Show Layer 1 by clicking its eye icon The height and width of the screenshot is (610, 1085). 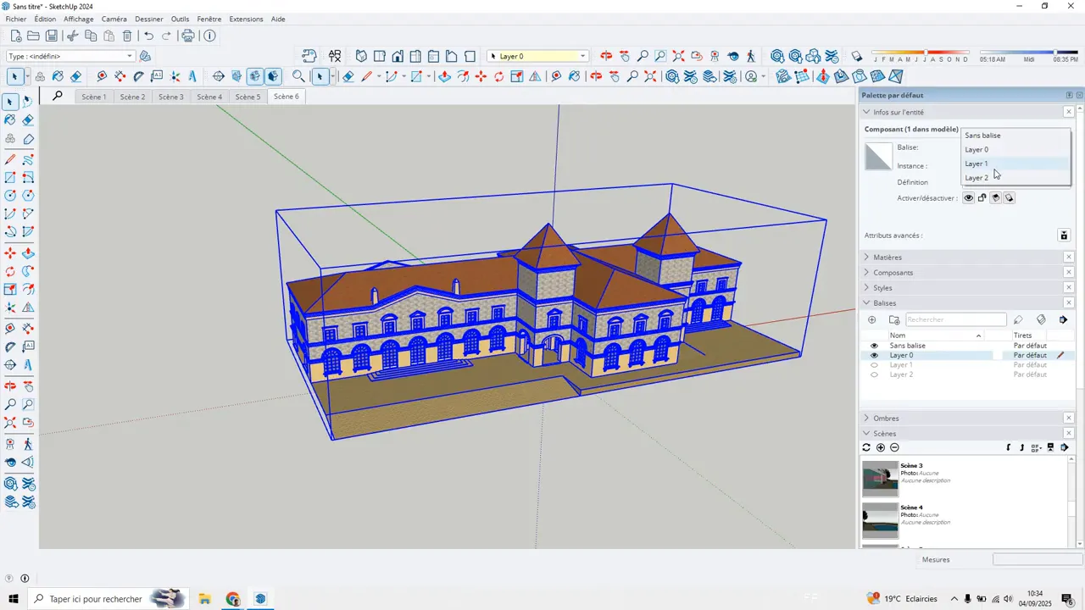874,364
